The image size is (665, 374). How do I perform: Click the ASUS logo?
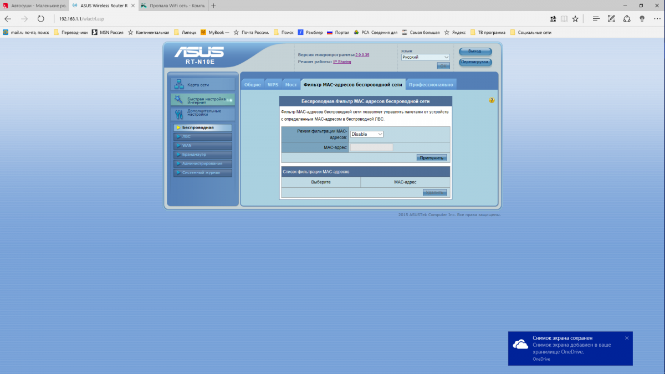coord(199,52)
